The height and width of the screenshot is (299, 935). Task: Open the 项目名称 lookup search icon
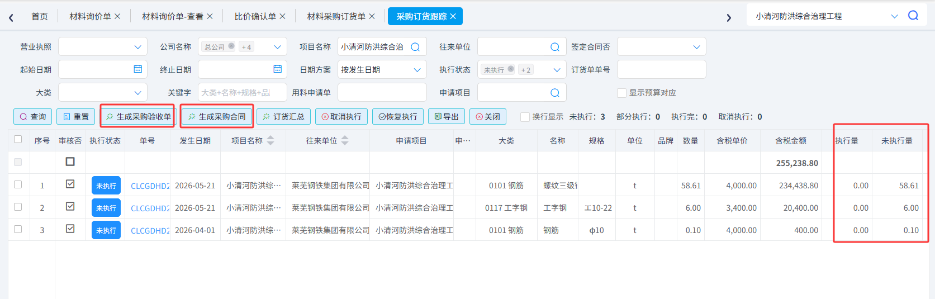[415, 47]
